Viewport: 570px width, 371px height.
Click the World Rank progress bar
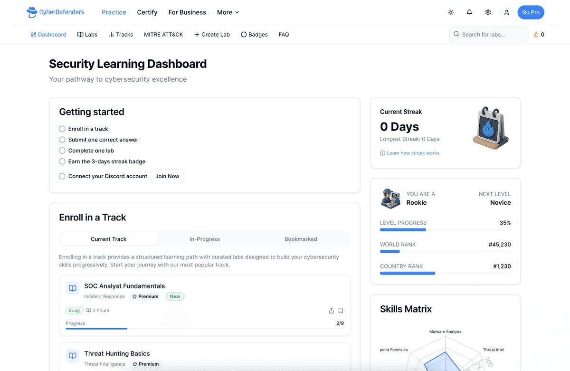point(446,252)
